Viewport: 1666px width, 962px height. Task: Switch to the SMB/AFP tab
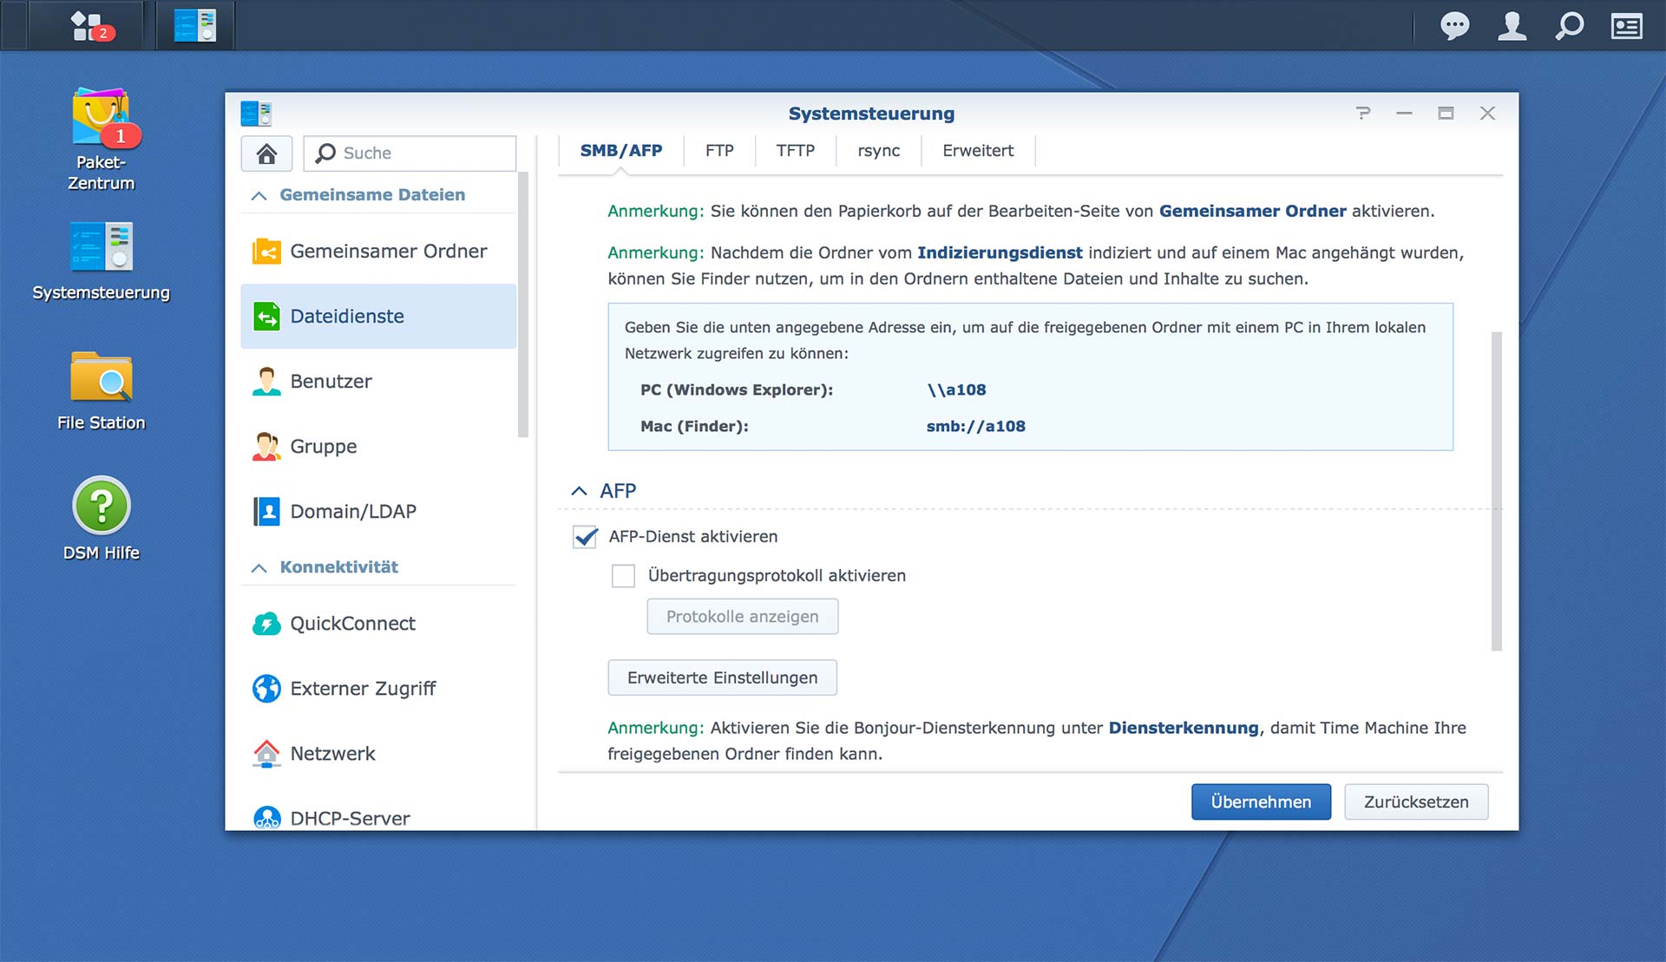[x=621, y=151]
